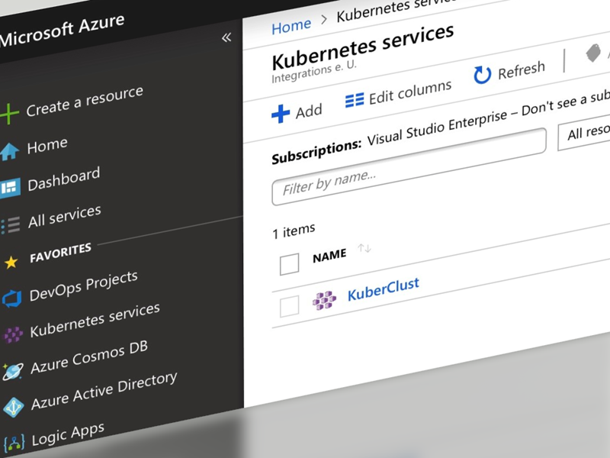The height and width of the screenshot is (458, 610).
Task: Go to Home in the sidebar
Action: [47, 146]
